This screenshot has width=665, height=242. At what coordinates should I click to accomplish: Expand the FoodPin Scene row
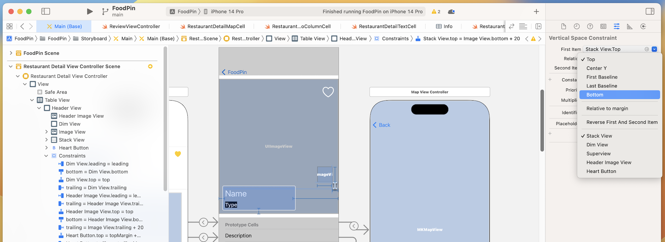11,53
